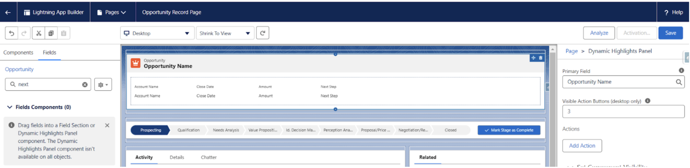The height and width of the screenshot is (168, 690).
Task: Click the Save button
Action: point(670,33)
